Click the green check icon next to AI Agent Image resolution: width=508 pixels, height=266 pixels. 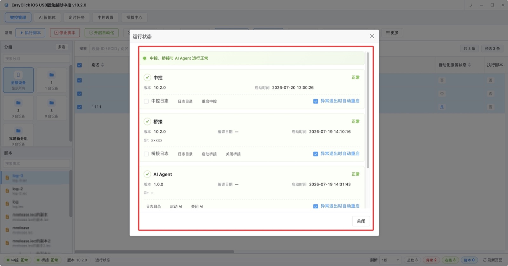pos(147,174)
